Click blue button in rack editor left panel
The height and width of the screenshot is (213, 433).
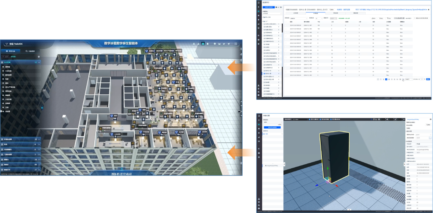[x=272, y=127]
